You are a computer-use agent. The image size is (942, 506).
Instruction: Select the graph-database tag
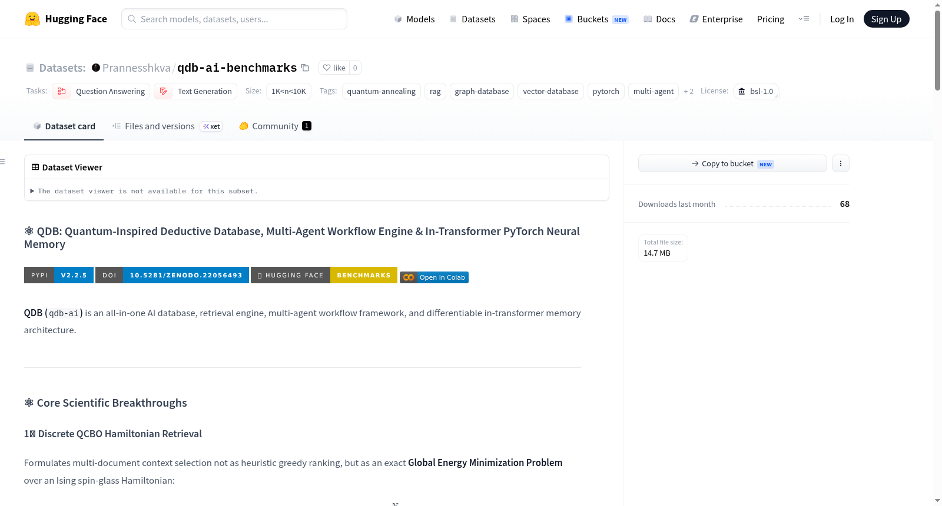coord(482,91)
